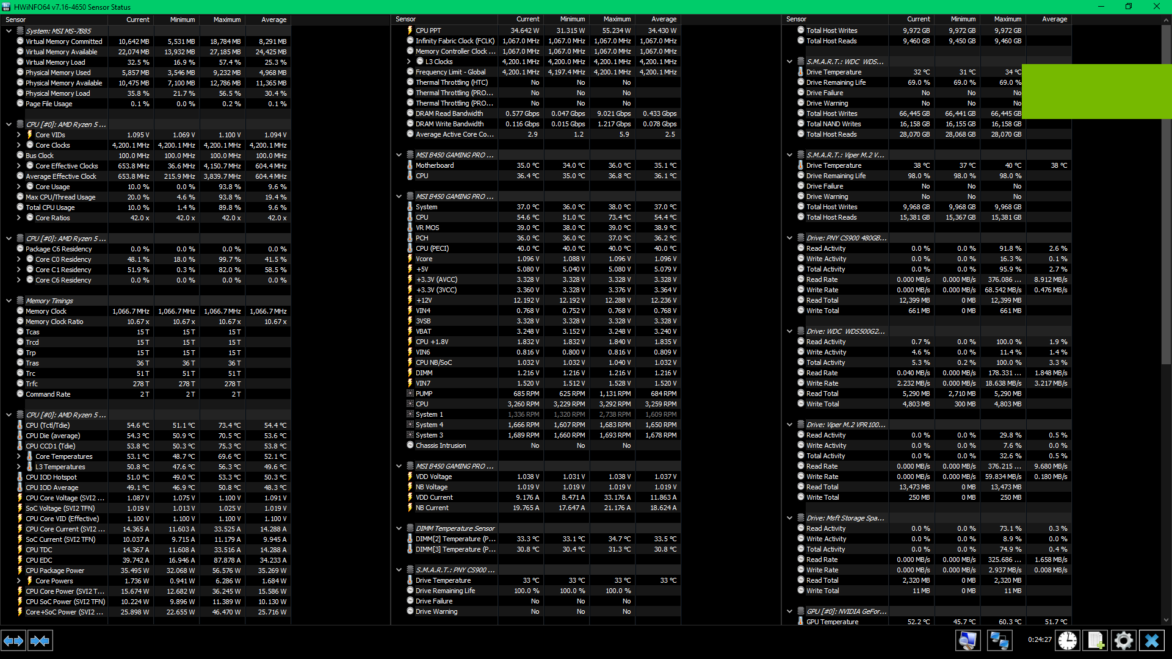Open remote center networked computers icon
This screenshot has width=1172, height=659.
pyautogui.click(x=999, y=640)
